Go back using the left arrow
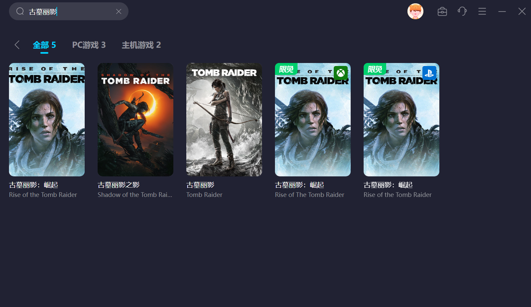This screenshot has width=531, height=307. coord(17,45)
